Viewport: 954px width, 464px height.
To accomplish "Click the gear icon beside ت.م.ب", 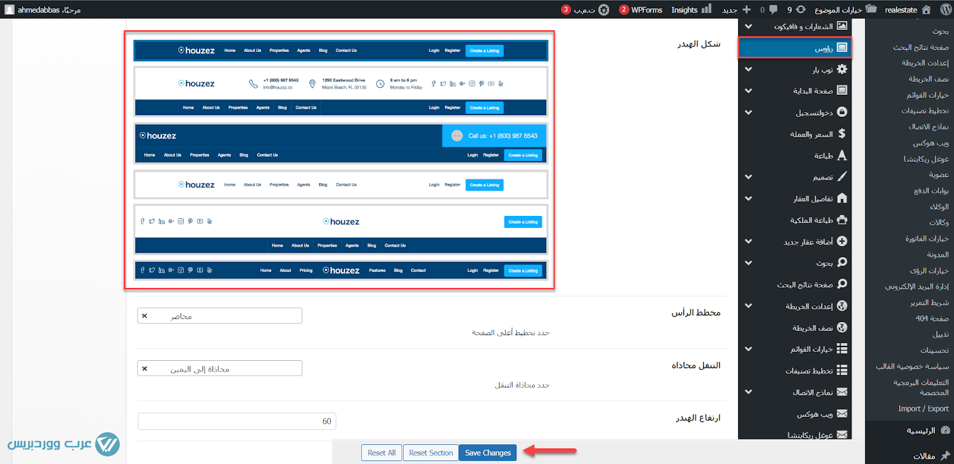I will coord(604,10).
